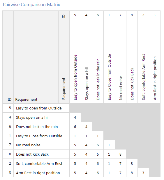This screenshot has width=164, height=180.
Task: Click the Pairwise Comparison Matrix heading
Action: (x=31, y=5)
